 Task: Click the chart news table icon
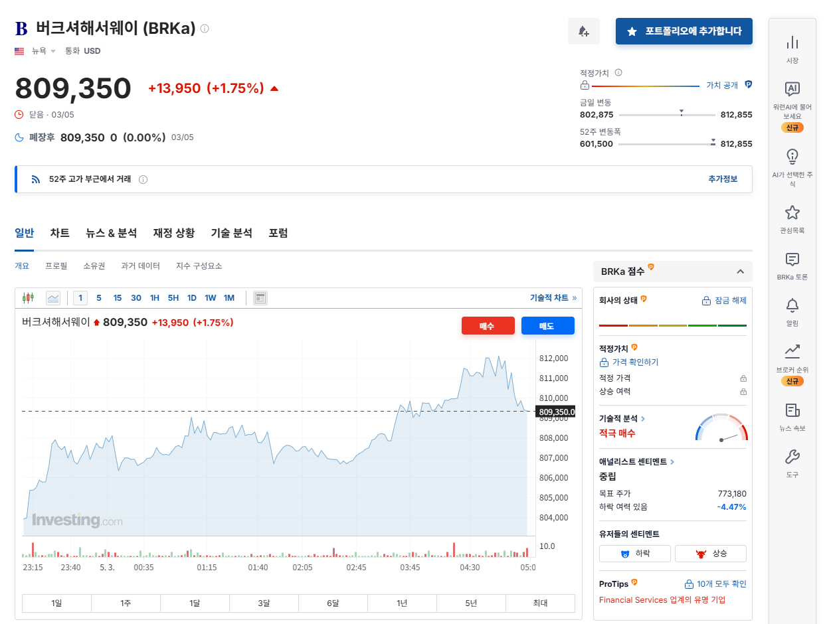click(260, 298)
